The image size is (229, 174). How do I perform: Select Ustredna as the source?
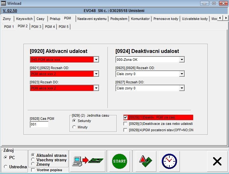[x=6, y=167]
